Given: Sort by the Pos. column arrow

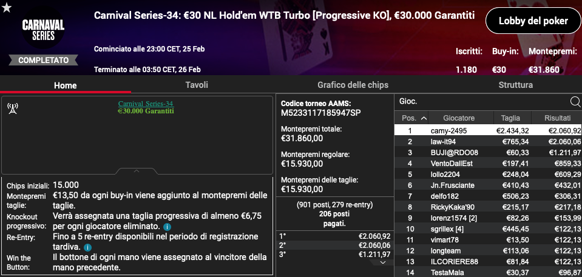Looking at the screenshot, I should pos(424,118).
